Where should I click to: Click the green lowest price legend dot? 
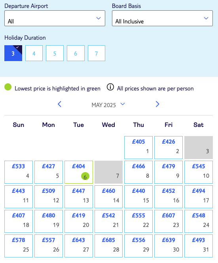[x=8, y=87]
